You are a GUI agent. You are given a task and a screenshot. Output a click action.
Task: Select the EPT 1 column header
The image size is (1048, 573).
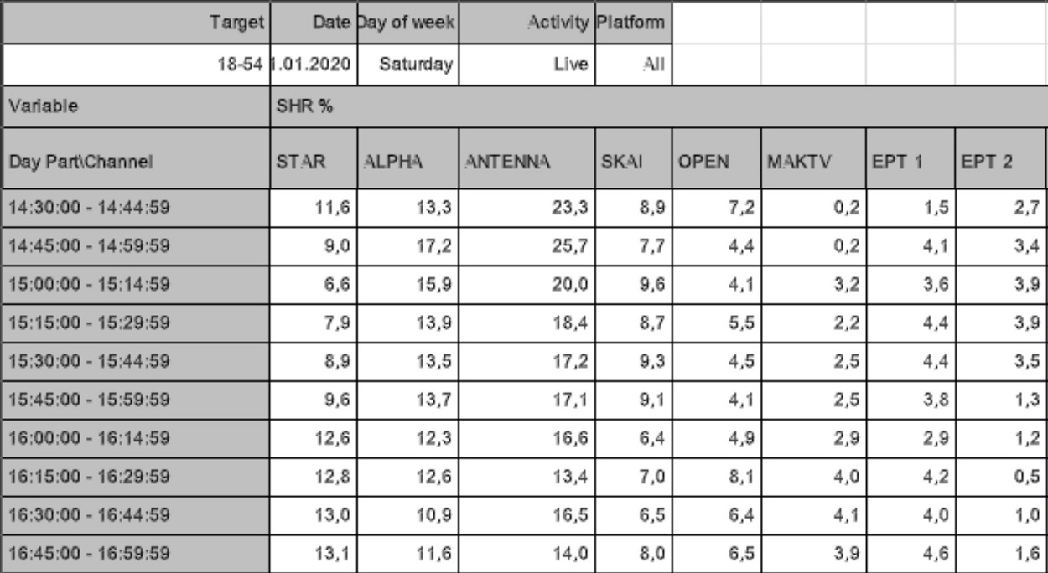point(909,157)
